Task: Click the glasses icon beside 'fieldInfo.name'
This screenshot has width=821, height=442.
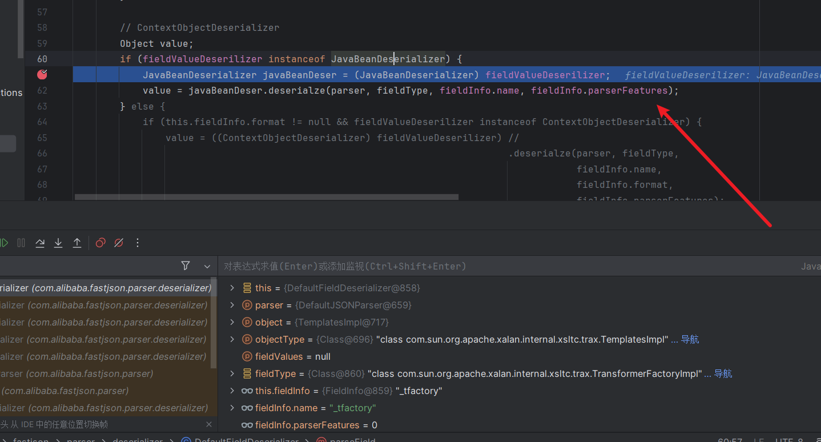Action: tap(247, 408)
